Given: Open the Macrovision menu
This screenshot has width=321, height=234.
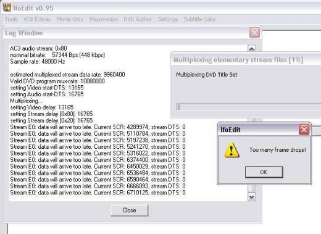Looking at the screenshot, I should coord(104,19).
